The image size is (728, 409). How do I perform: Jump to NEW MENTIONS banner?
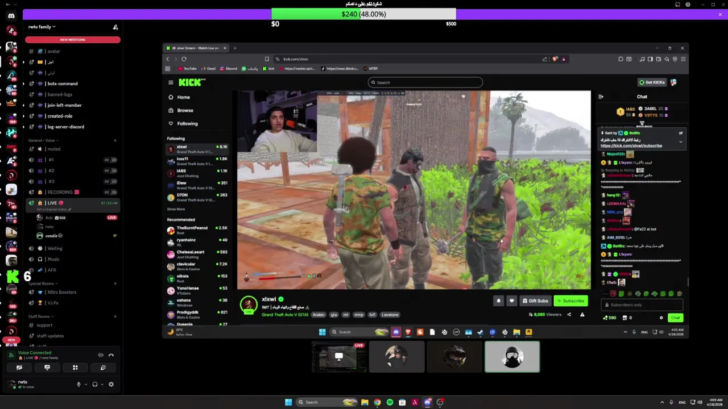coord(73,40)
